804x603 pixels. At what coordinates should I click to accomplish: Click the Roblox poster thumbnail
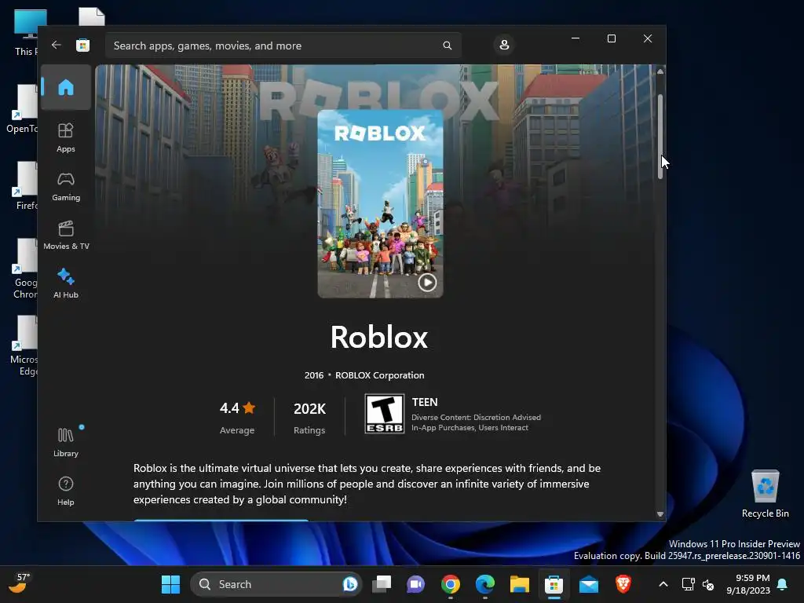[380, 203]
